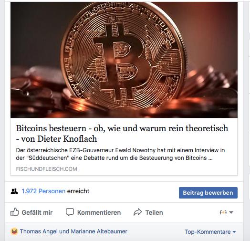Click the Gefällt mir label
This screenshot has width=250, height=241.
(x=37, y=213)
